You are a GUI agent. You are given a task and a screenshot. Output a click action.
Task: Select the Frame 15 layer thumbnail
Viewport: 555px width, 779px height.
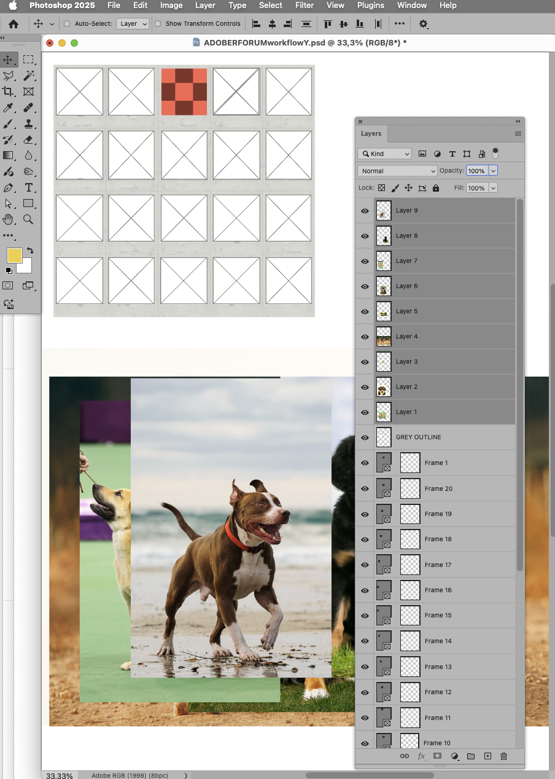pos(384,615)
